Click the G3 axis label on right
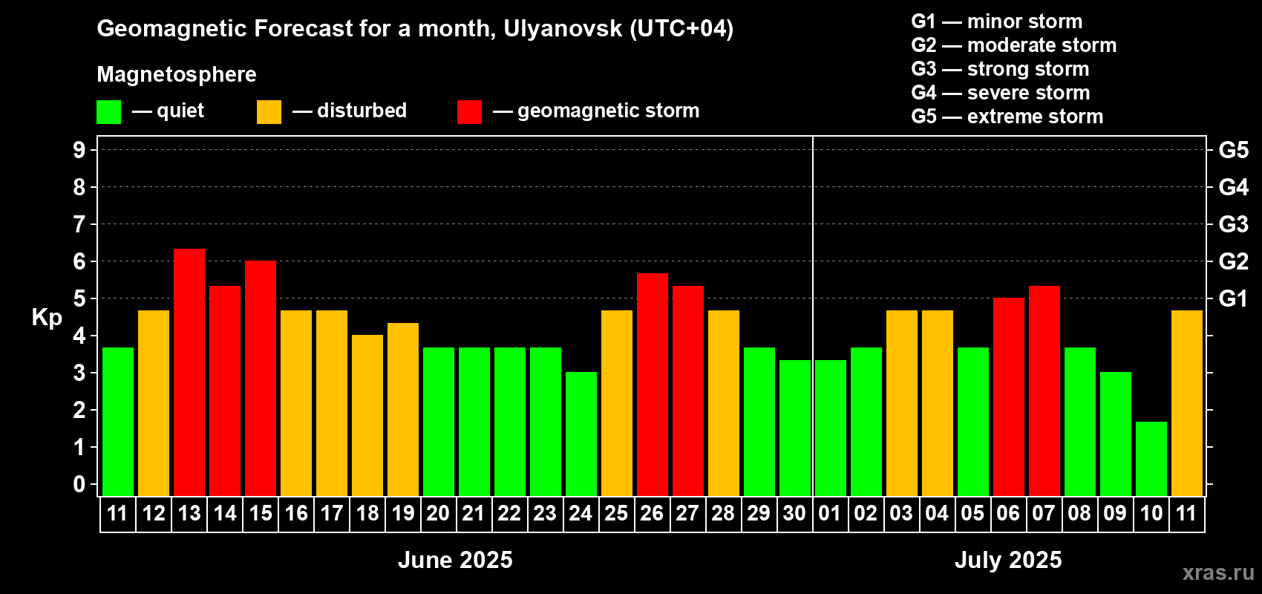The width and height of the screenshot is (1262, 594). click(1234, 224)
